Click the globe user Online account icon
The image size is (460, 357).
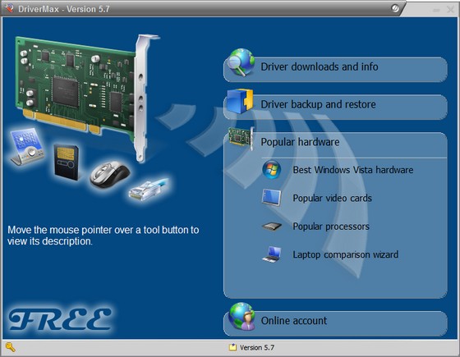click(x=242, y=317)
